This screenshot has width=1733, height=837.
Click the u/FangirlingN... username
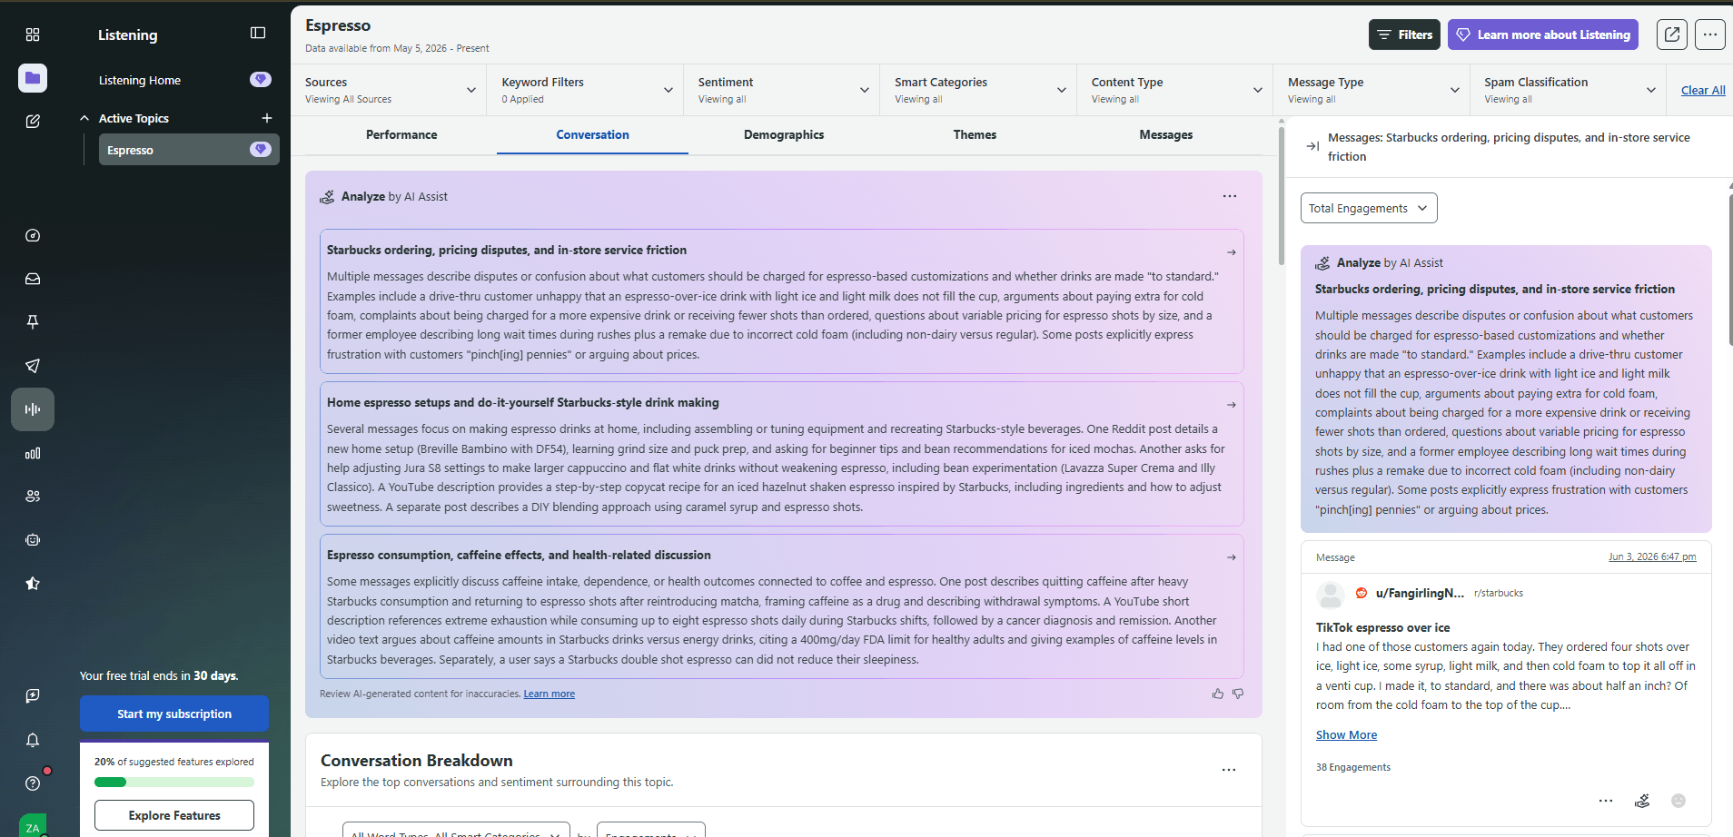click(1420, 593)
